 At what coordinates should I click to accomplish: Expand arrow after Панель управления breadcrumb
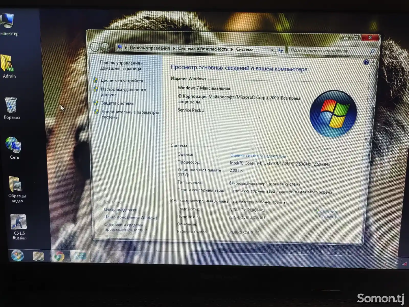point(174,48)
